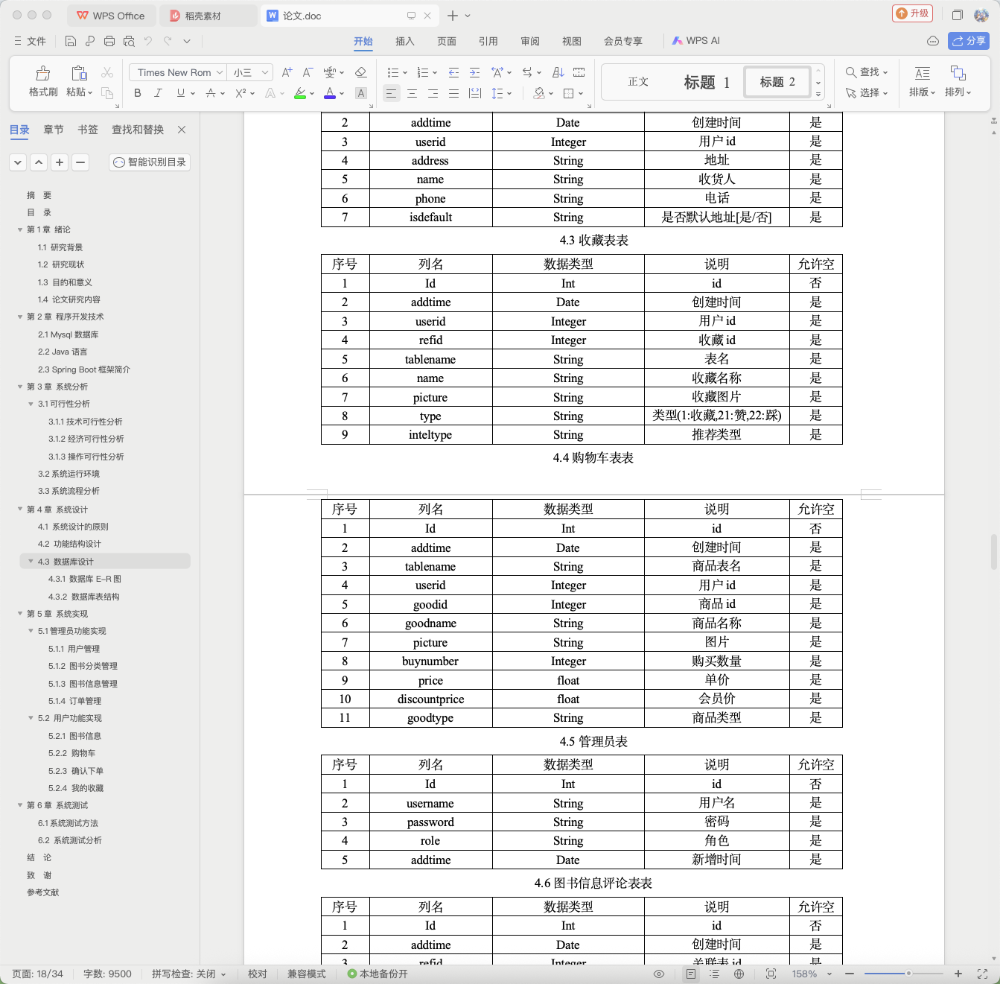Open WPS AI assistant
This screenshot has height=984, width=1000.
tap(696, 41)
